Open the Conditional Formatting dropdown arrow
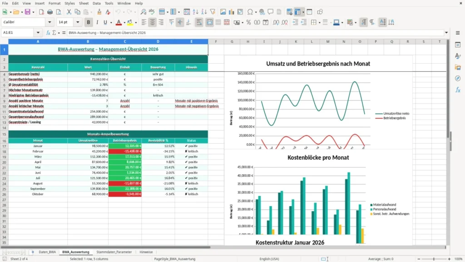The width and height of the screenshot is (465, 262). 356,23
